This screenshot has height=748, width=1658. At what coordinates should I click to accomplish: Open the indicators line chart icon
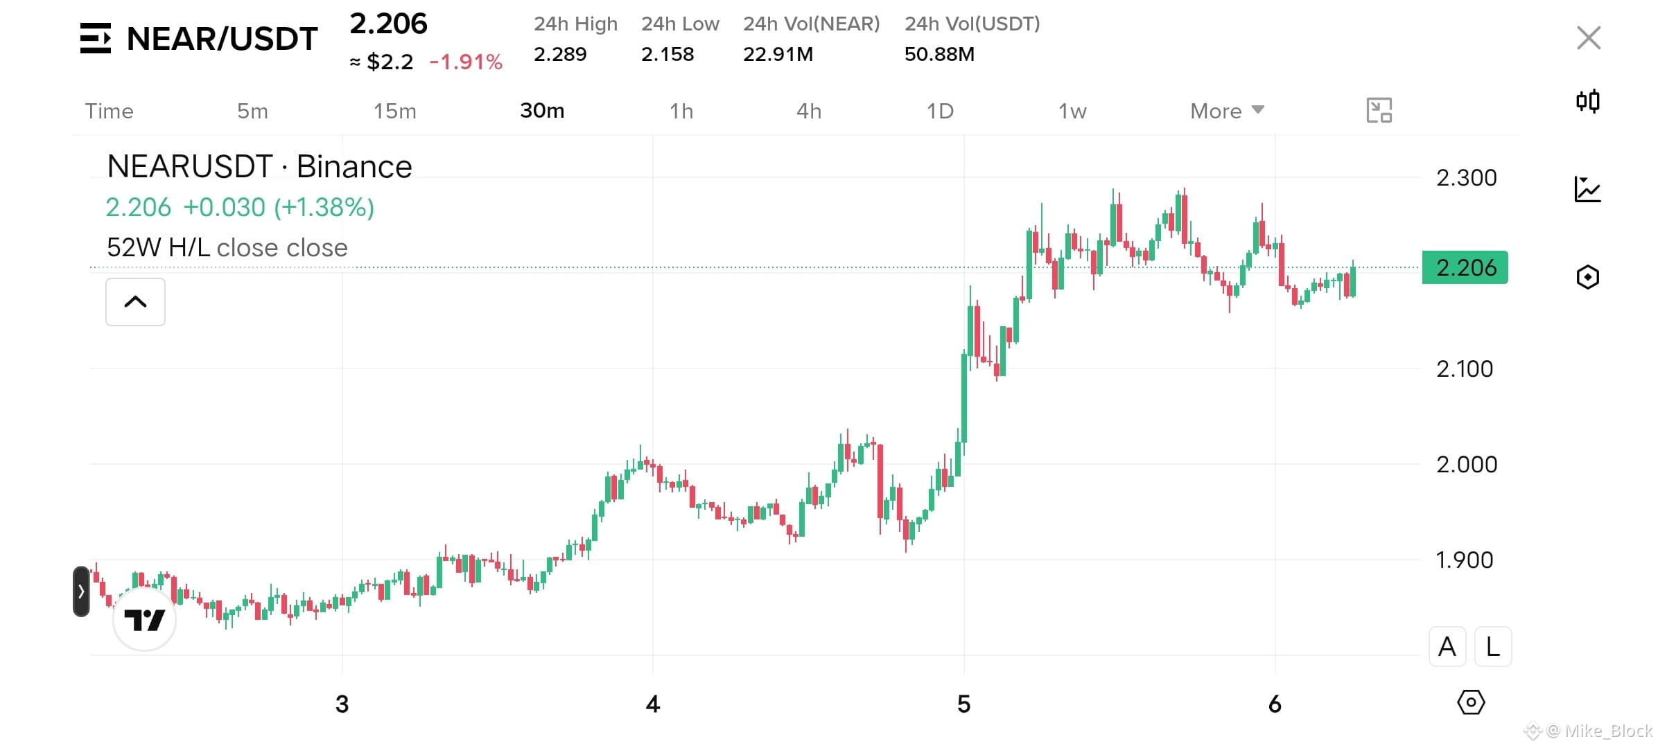point(1587,189)
